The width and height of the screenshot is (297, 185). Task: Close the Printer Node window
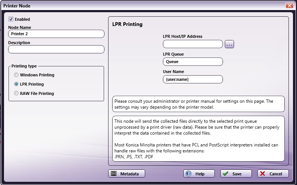coord(290,6)
